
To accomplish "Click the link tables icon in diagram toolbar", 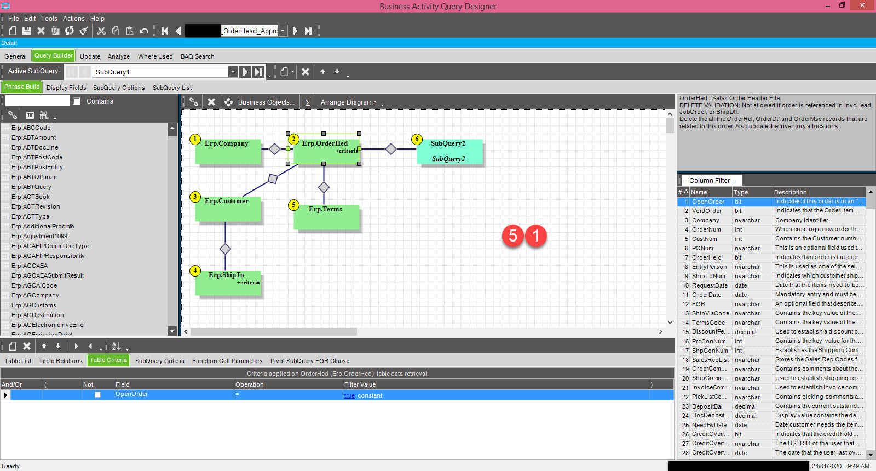I will tap(194, 102).
